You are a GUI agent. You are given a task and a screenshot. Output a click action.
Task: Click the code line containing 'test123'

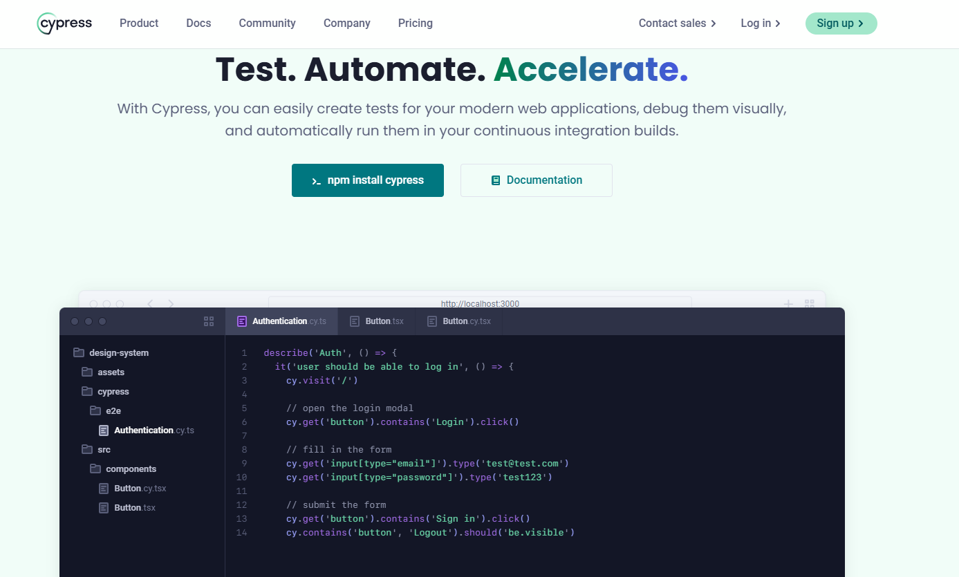(419, 477)
